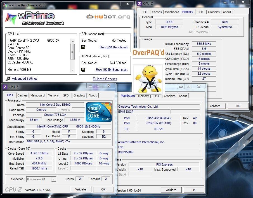Click the Command Rate 2T value
This screenshot has width=253, height=198.
pos(204,79)
